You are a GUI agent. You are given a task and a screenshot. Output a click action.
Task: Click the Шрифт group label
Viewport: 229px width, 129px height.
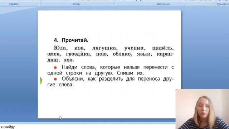[14, 4]
